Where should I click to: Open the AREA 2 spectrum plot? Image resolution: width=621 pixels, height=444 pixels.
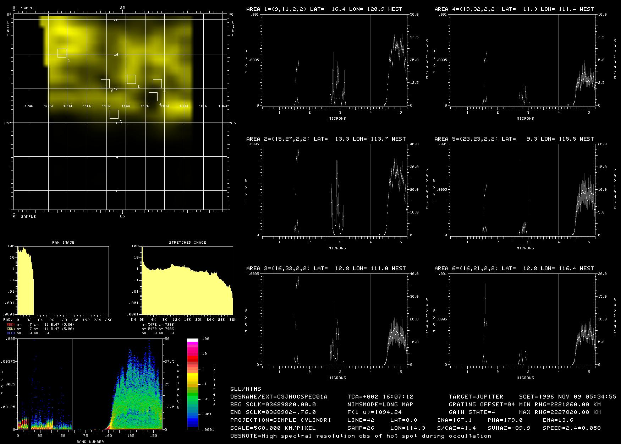(335, 190)
